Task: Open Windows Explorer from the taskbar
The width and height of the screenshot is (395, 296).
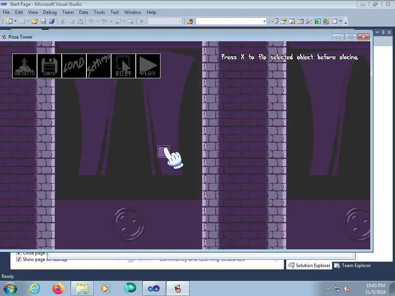Action: pyautogui.click(x=82, y=288)
